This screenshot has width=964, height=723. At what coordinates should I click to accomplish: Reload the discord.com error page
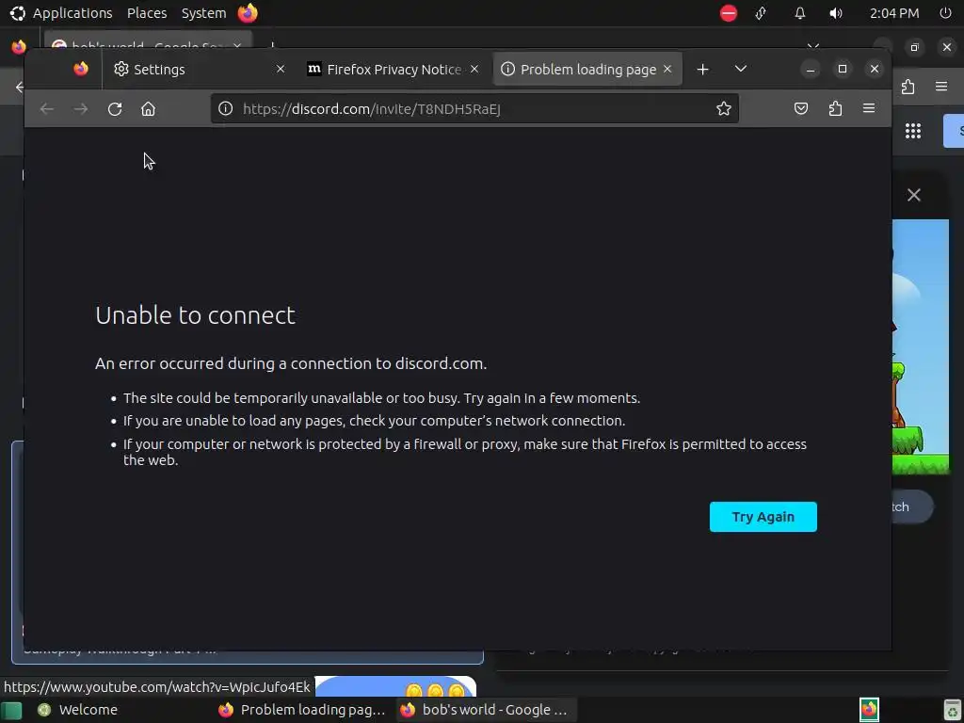coord(115,109)
